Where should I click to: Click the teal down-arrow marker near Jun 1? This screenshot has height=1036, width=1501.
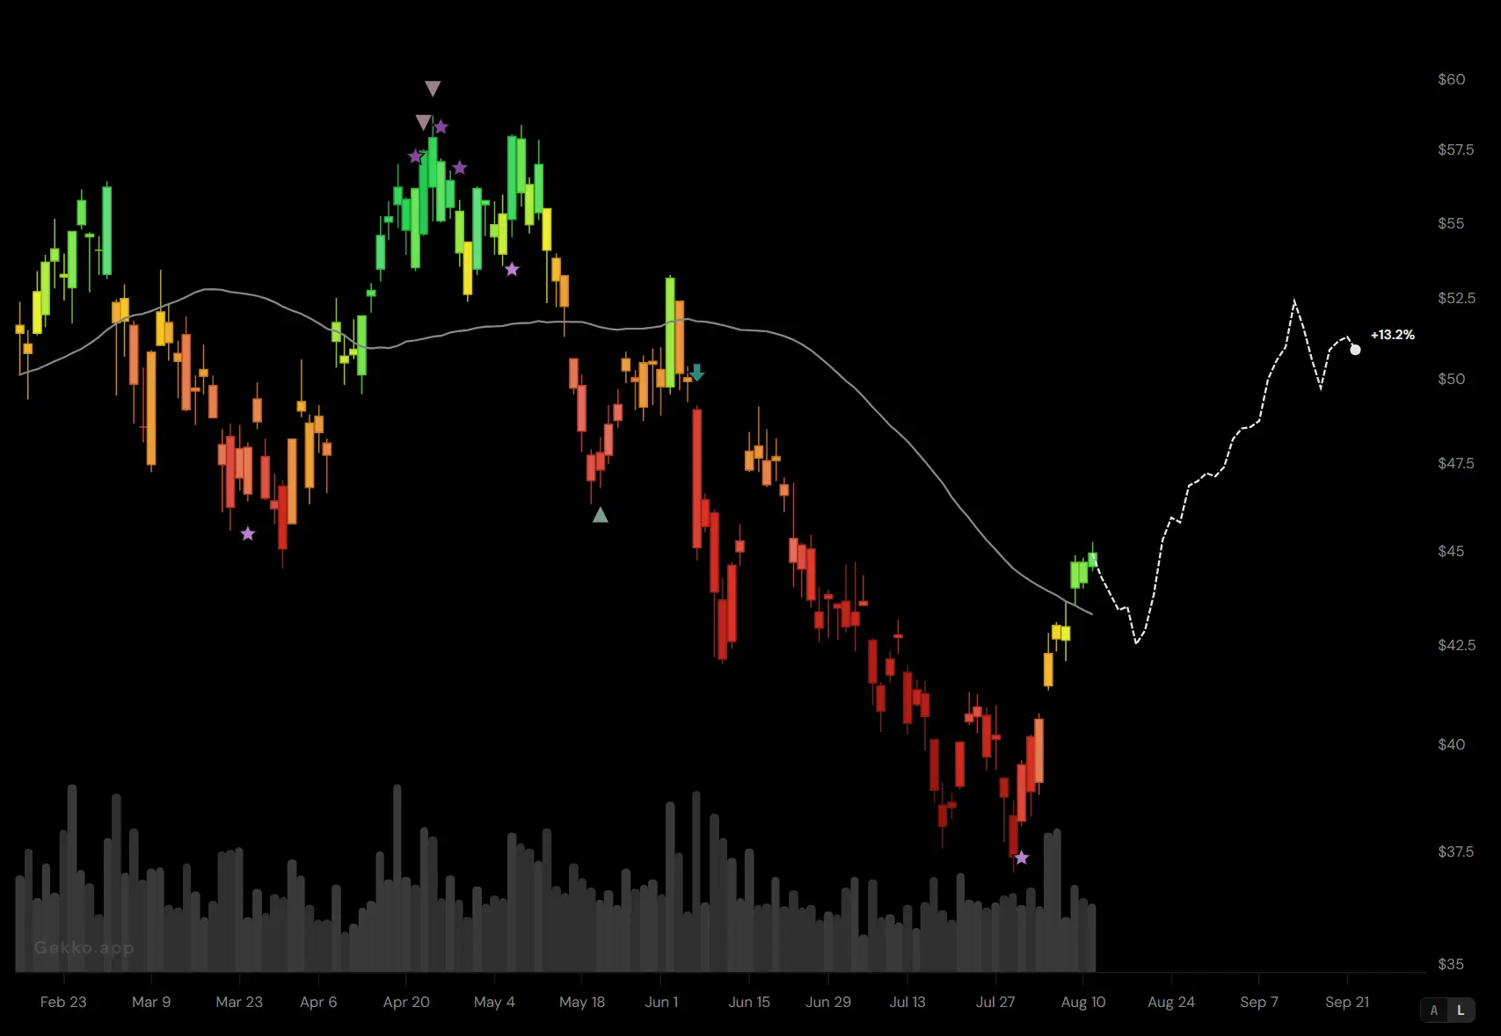coord(696,373)
